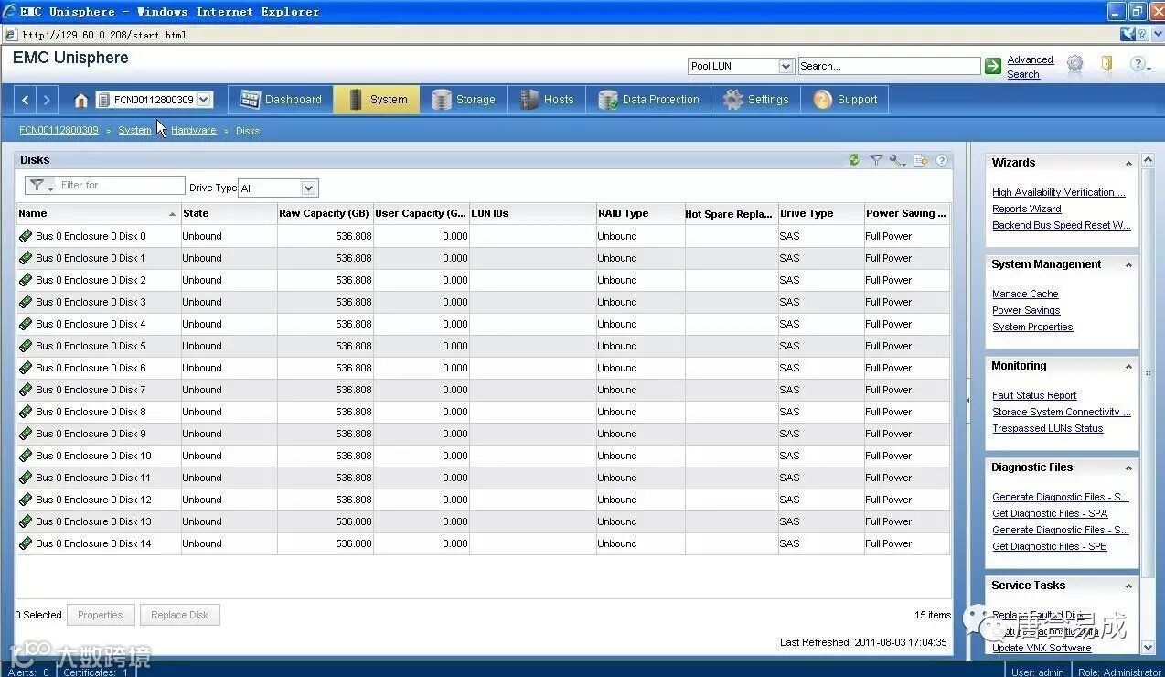Click disk icon for Bus 0 Enclosure 0 Disk 14
Viewport: 1165px width, 677px height.
pos(26,543)
